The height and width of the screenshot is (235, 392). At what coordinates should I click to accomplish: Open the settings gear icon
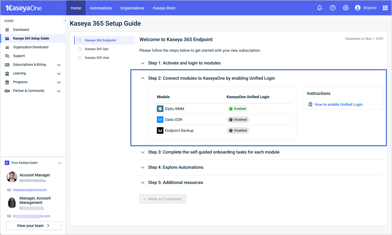click(346, 8)
